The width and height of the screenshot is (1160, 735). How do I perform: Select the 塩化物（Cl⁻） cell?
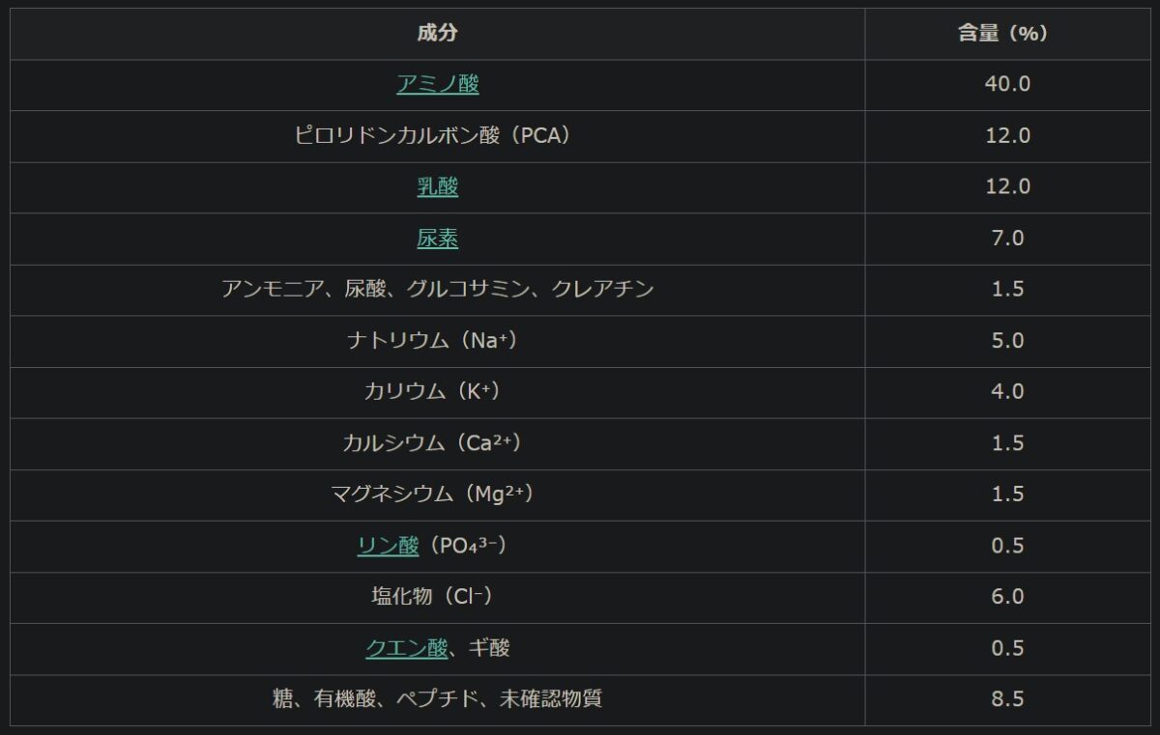[437, 597]
